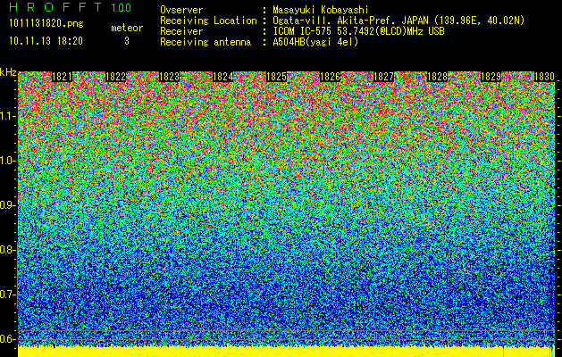Click the 1829 time marker
This screenshot has height=357, width=562.
click(x=491, y=77)
